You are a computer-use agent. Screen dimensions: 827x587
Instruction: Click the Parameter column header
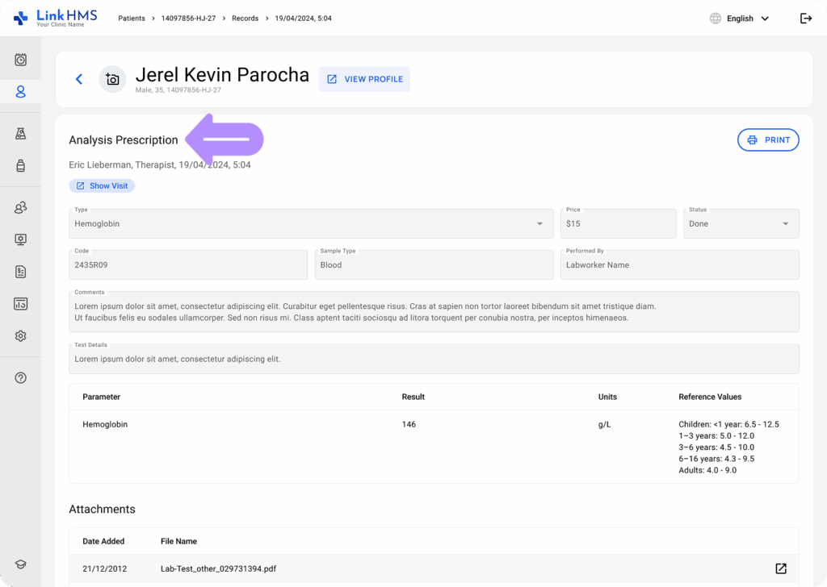[101, 397]
